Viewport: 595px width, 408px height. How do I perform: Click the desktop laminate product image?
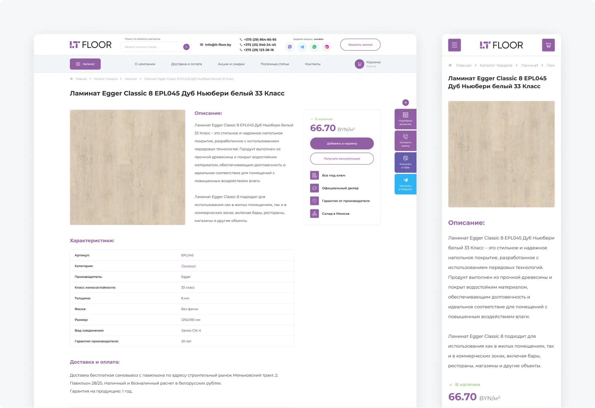[x=127, y=167]
